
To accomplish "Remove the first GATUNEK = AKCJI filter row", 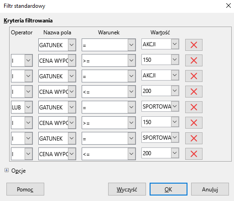I will pyautogui.click(x=194, y=45).
